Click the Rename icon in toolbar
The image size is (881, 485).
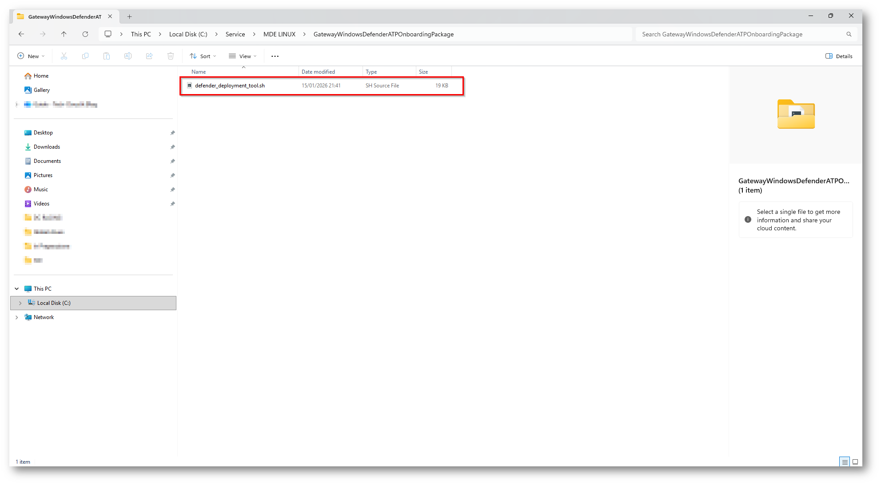pyautogui.click(x=128, y=56)
